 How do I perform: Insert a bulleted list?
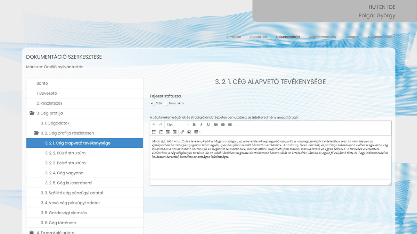[x=154, y=132]
